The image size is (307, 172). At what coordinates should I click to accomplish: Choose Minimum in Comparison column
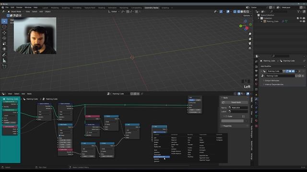click(174, 138)
